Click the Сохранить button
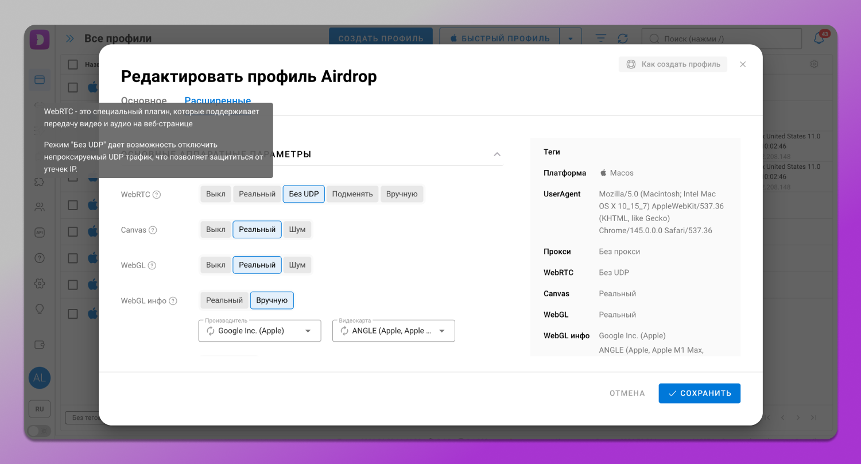861x464 pixels. (699, 393)
